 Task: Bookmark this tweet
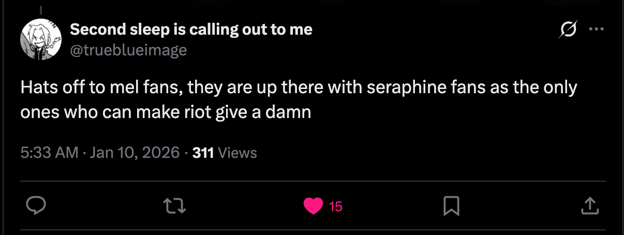pyautogui.click(x=451, y=207)
